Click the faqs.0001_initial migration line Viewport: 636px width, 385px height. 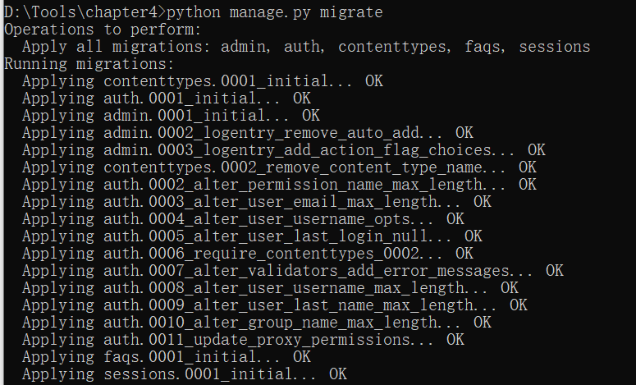click(166, 356)
